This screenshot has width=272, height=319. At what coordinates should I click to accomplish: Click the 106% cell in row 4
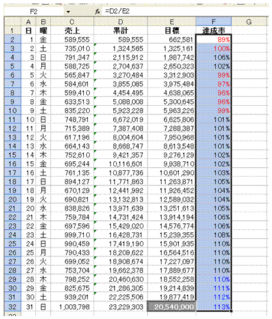214,57
